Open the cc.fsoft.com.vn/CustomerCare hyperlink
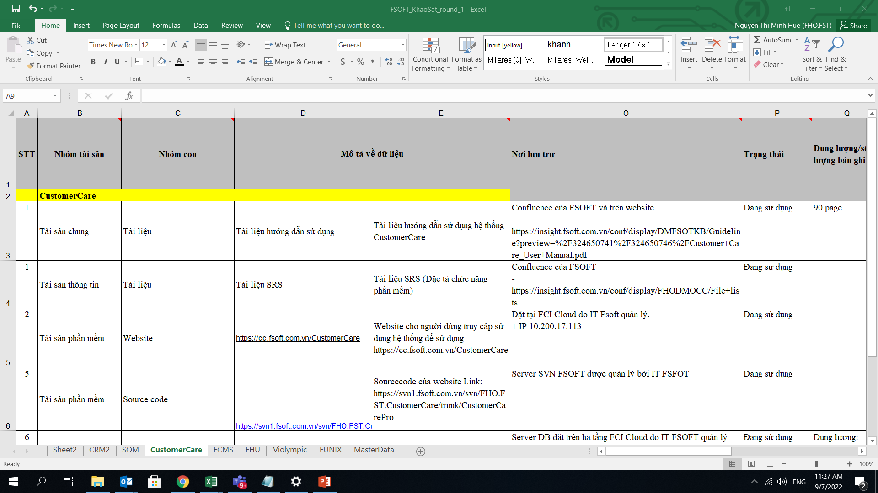878x493 pixels. (298, 338)
